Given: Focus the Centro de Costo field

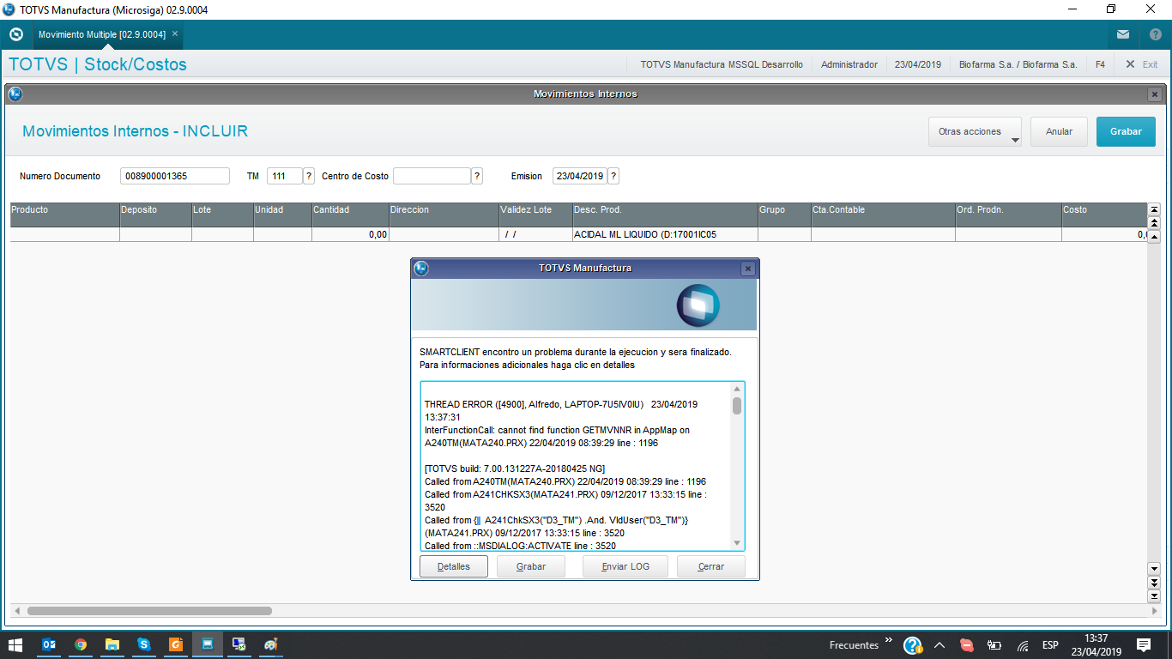Looking at the screenshot, I should tap(432, 176).
